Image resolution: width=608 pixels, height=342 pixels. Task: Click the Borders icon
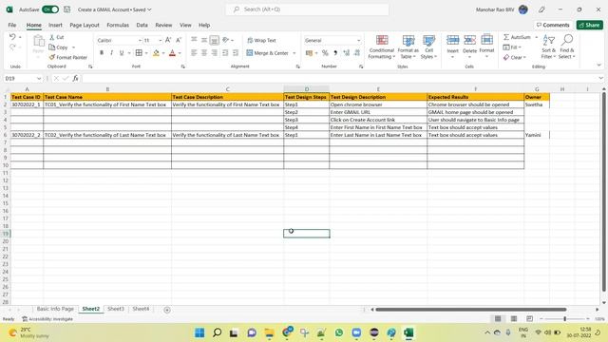coord(139,53)
